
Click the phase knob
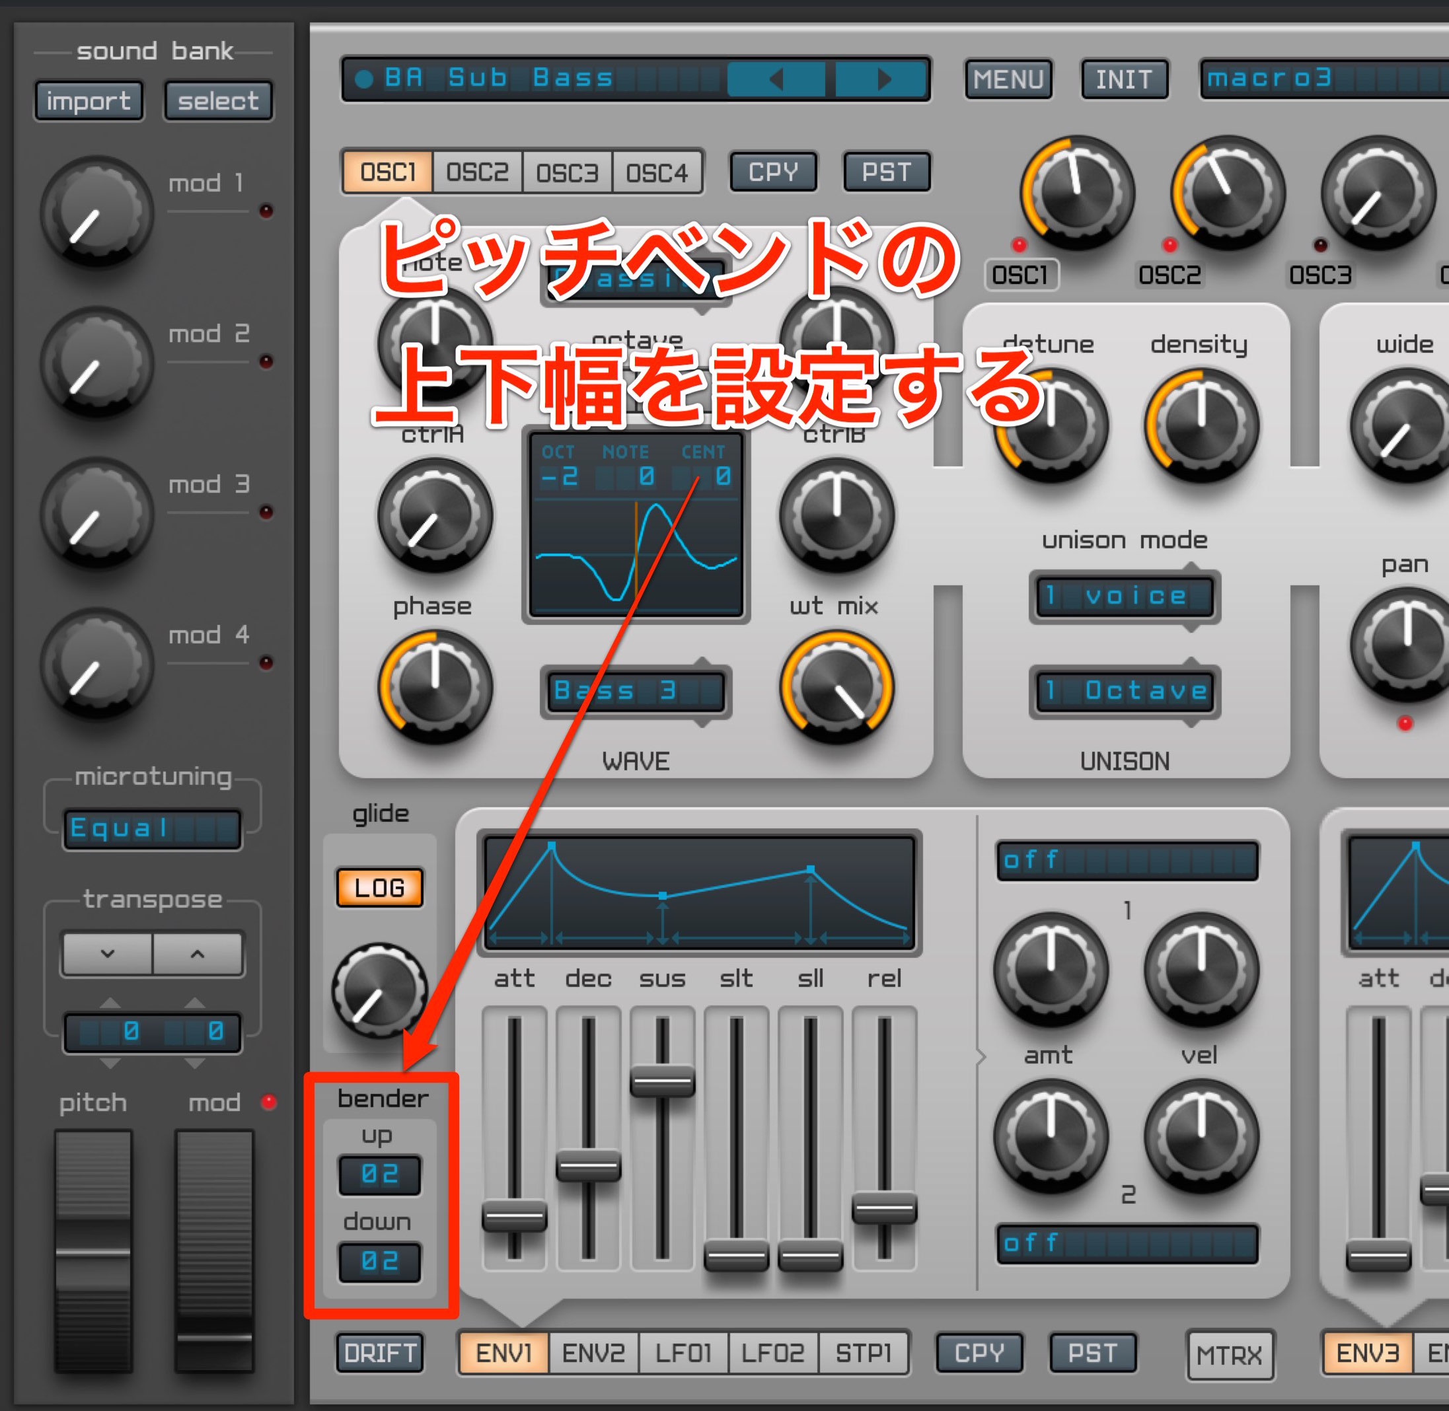(x=435, y=688)
